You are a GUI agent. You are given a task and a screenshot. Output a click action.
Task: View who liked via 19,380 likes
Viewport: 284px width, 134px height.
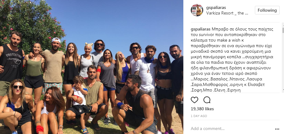pos(202,109)
